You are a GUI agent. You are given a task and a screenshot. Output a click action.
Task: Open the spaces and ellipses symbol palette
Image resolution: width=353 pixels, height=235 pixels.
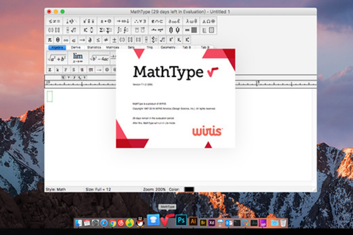pyautogui.click(x=71, y=21)
